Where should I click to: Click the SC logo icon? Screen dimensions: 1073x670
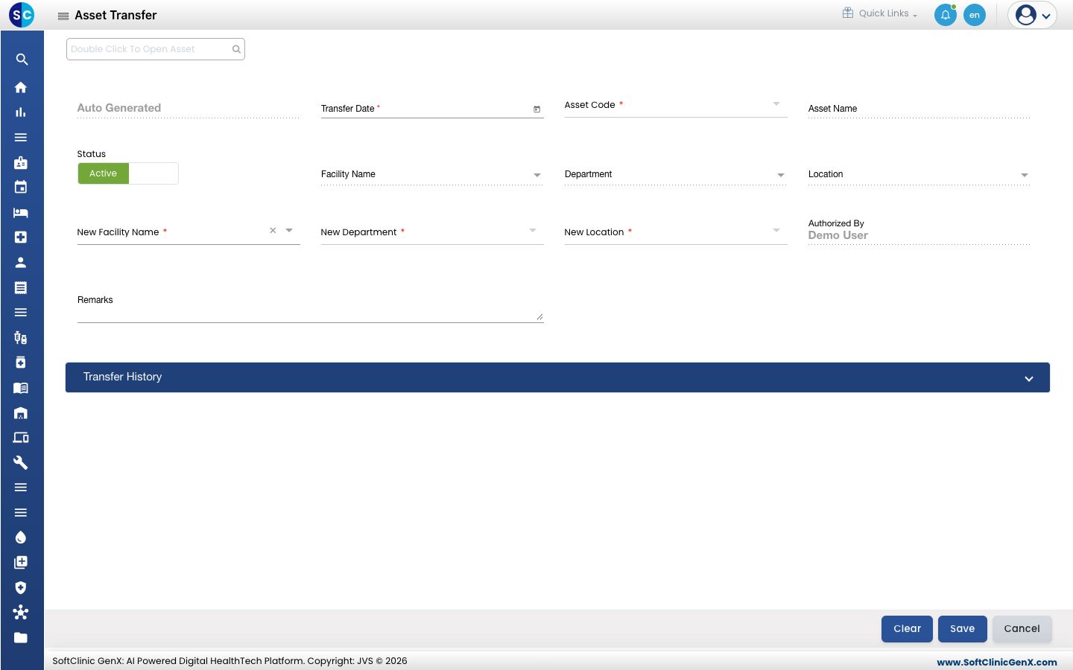[x=22, y=14]
